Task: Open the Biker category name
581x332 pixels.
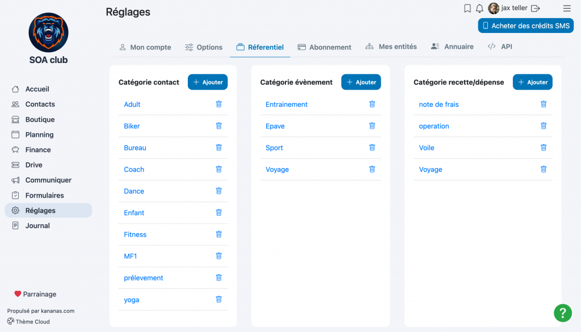Action: point(132,126)
